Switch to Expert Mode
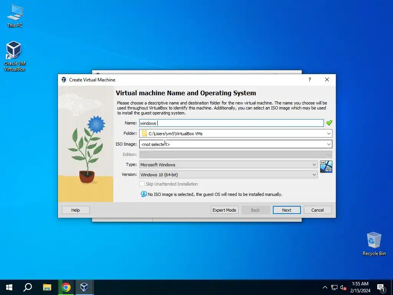 point(224,210)
